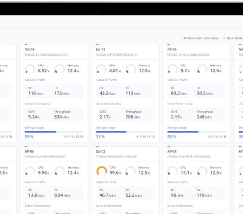This screenshot has width=243, height=214.
Task: Click AP-08 CPU value 13.1
Action: click(186, 173)
